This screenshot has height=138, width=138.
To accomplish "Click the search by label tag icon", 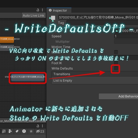I will 17,131.
